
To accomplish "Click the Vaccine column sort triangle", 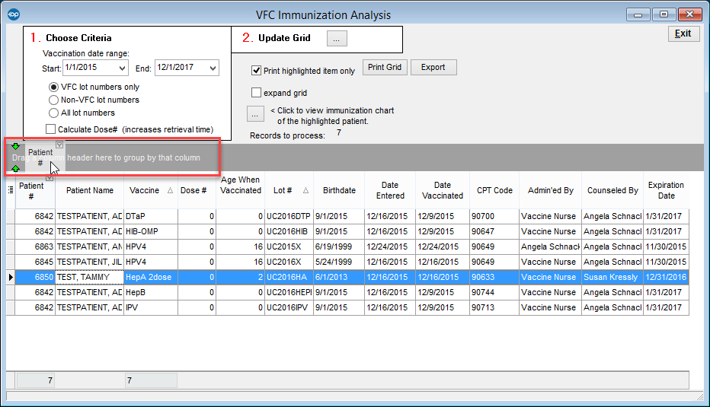I will pyautogui.click(x=170, y=191).
